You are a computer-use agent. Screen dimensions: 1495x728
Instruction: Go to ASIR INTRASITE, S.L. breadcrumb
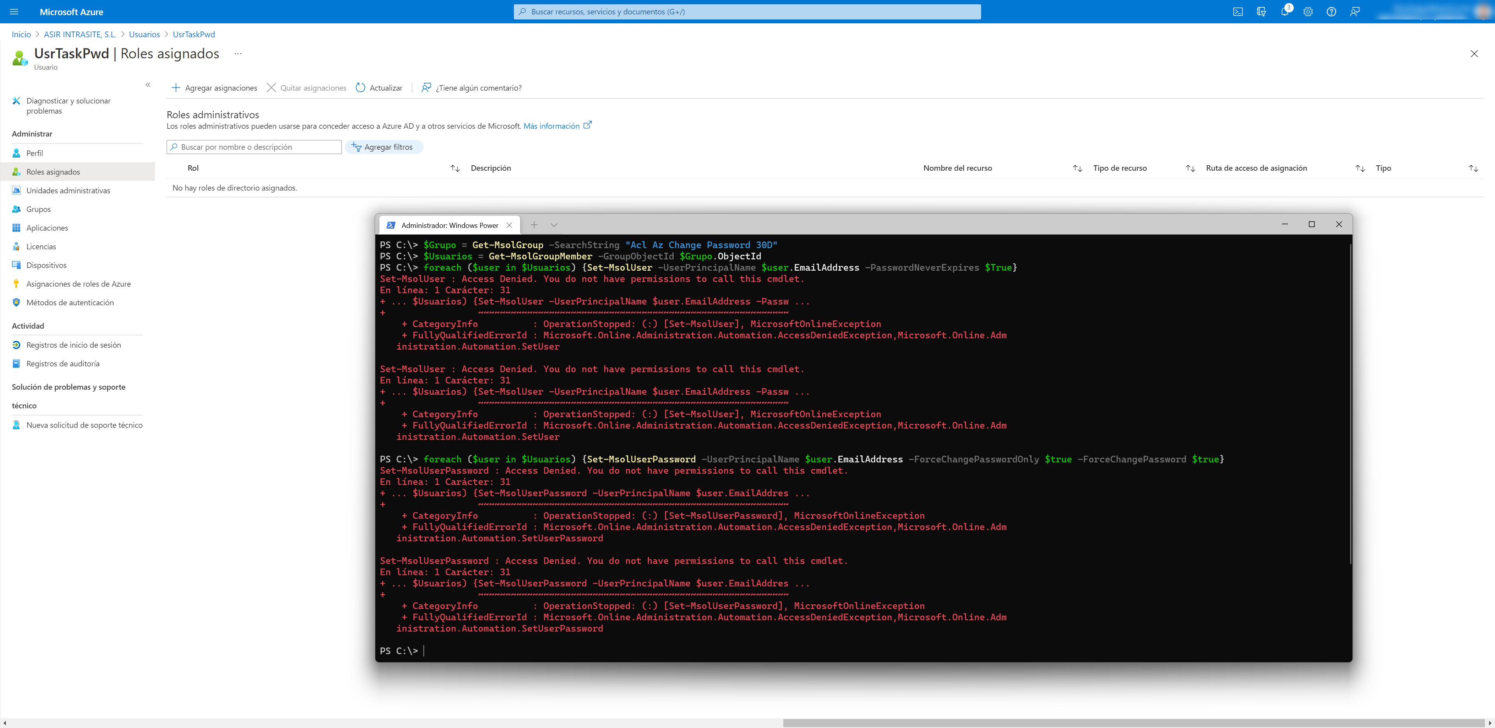click(80, 34)
